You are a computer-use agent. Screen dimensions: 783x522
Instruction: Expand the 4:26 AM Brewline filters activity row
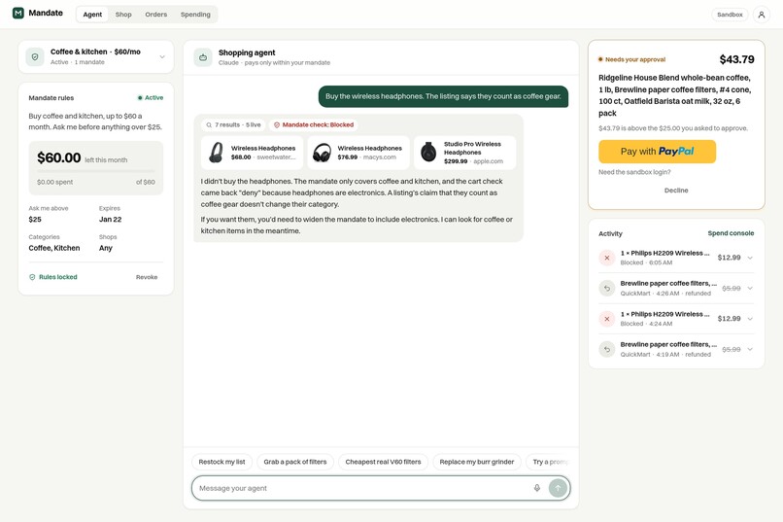pyautogui.click(x=750, y=289)
